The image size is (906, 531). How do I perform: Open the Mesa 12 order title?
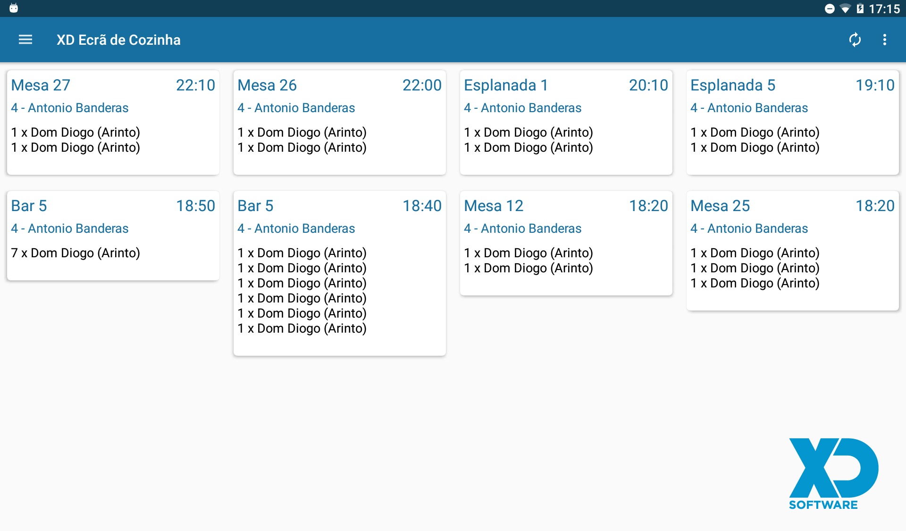coord(494,206)
